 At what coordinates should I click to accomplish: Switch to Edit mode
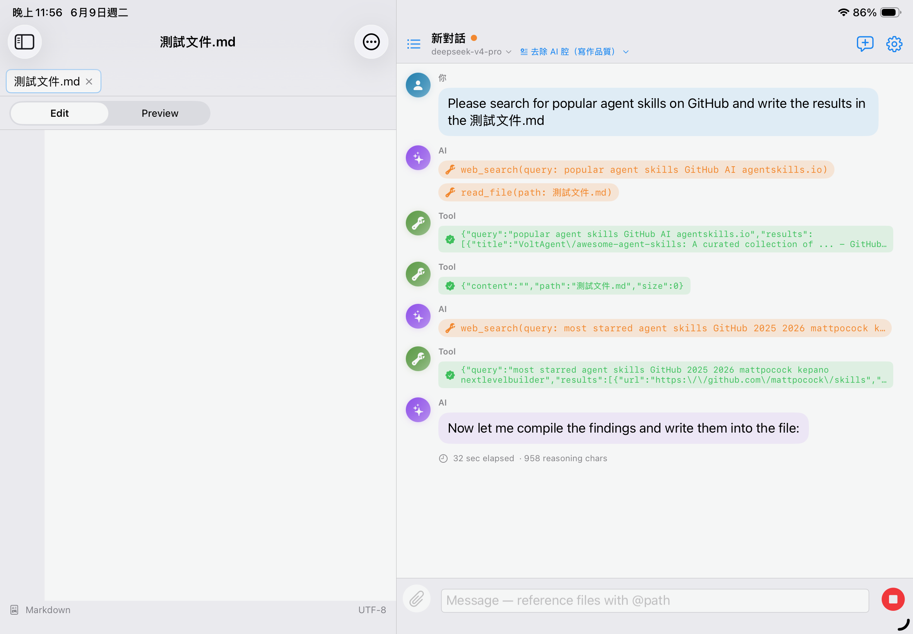click(x=59, y=113)
